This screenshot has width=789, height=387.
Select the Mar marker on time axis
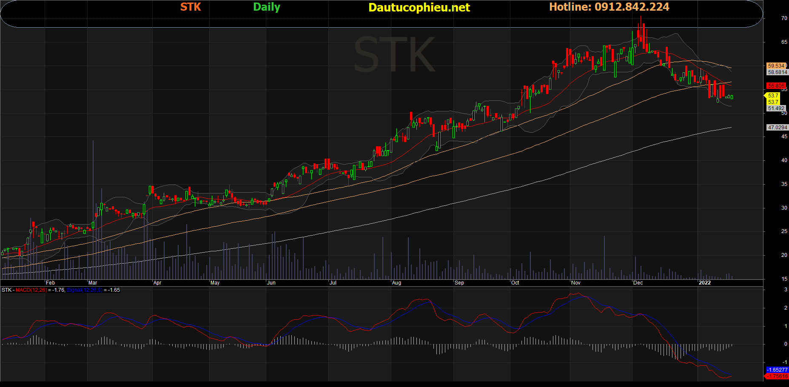point(93,283)
